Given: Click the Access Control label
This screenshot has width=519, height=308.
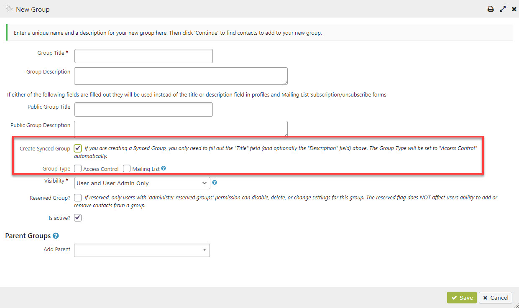Looking at the screenshot, I should pos(101,169).
